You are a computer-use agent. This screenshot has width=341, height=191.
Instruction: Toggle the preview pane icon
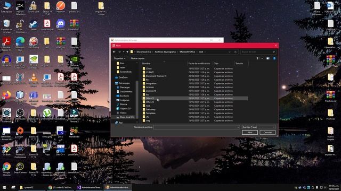(268, 58)
